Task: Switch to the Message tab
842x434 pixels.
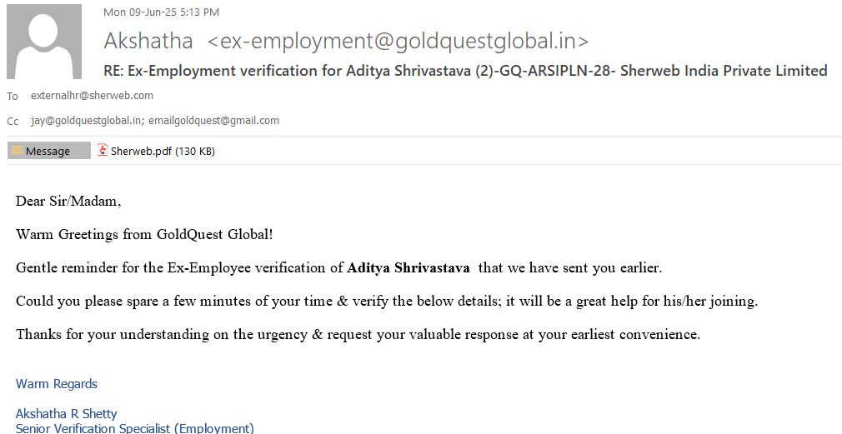Action: [48, 152]
